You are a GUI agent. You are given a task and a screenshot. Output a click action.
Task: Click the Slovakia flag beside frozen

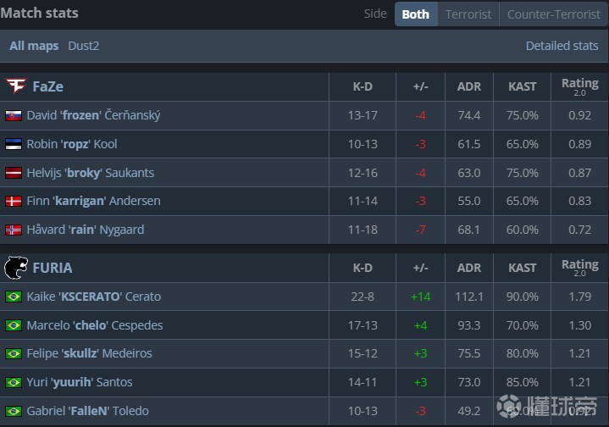pos(14,115)
